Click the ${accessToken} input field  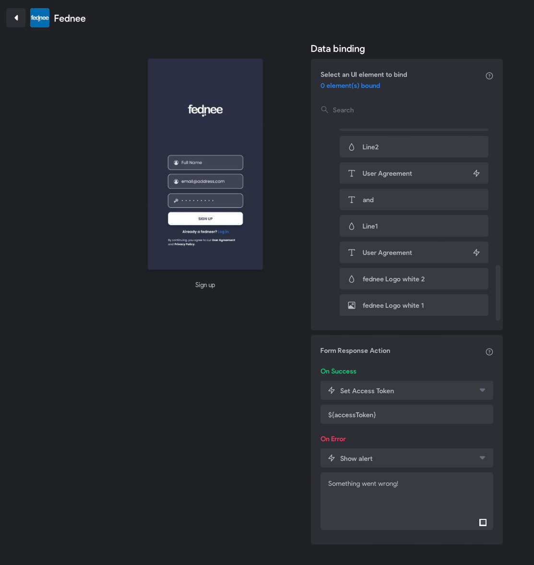pyautogui.click(x=406, y=414)
